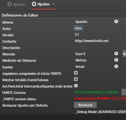Click the red new version of FMRTE message

tap(100, 98)
